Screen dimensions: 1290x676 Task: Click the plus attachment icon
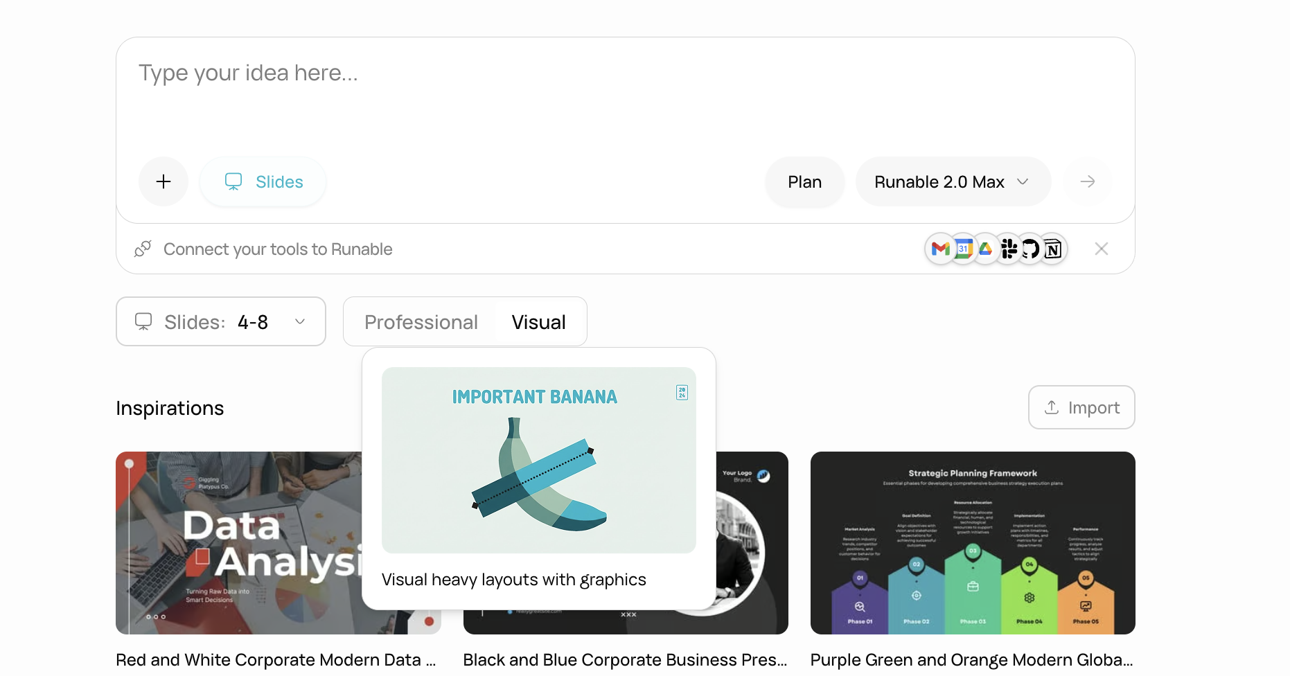(164, 181)
